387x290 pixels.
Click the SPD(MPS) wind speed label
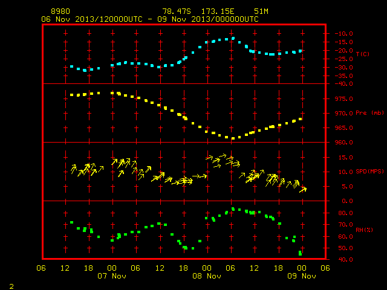pos(369,172)
